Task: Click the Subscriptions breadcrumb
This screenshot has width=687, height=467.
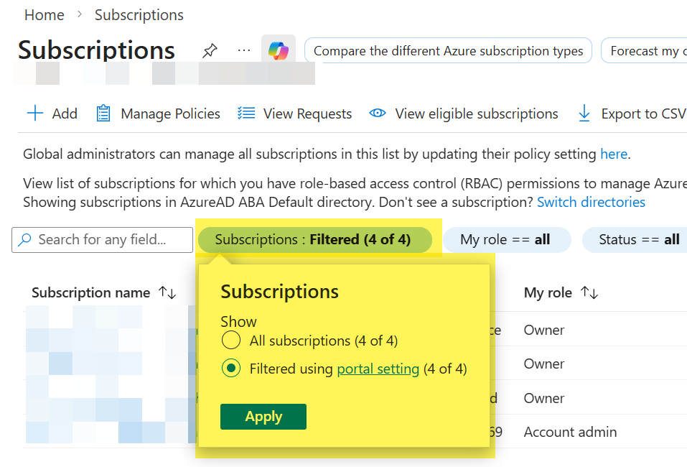Action: tap(139, 15)
